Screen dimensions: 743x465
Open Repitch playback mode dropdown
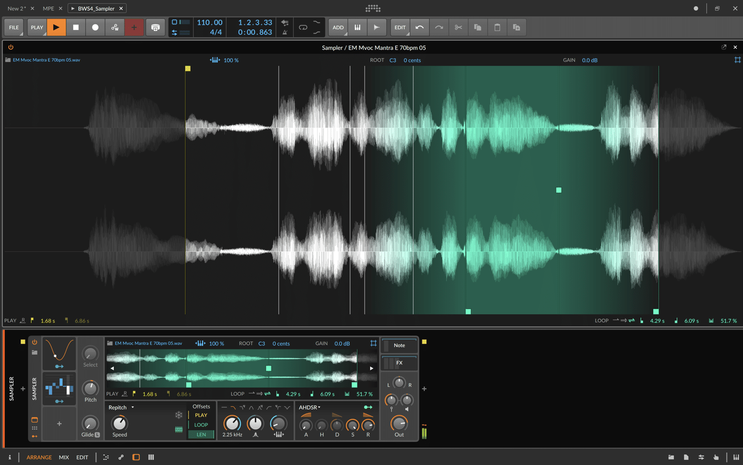tap(121, 408)
